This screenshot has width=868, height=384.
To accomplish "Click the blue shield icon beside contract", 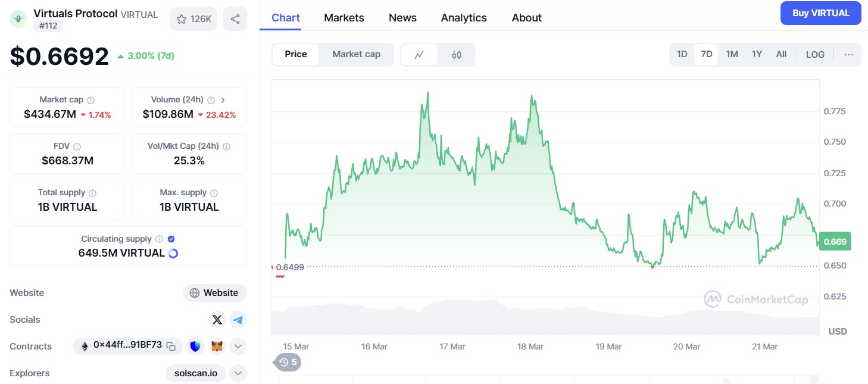I will tap(195, 346).
